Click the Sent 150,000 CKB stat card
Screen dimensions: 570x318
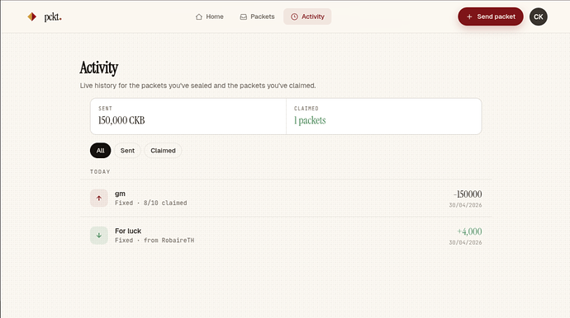click(x=188, y=116)
